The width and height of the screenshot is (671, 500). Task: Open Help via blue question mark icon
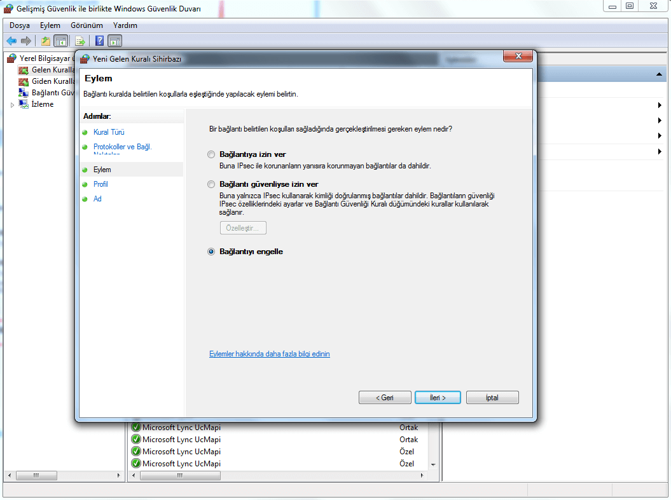coord(99,41)
